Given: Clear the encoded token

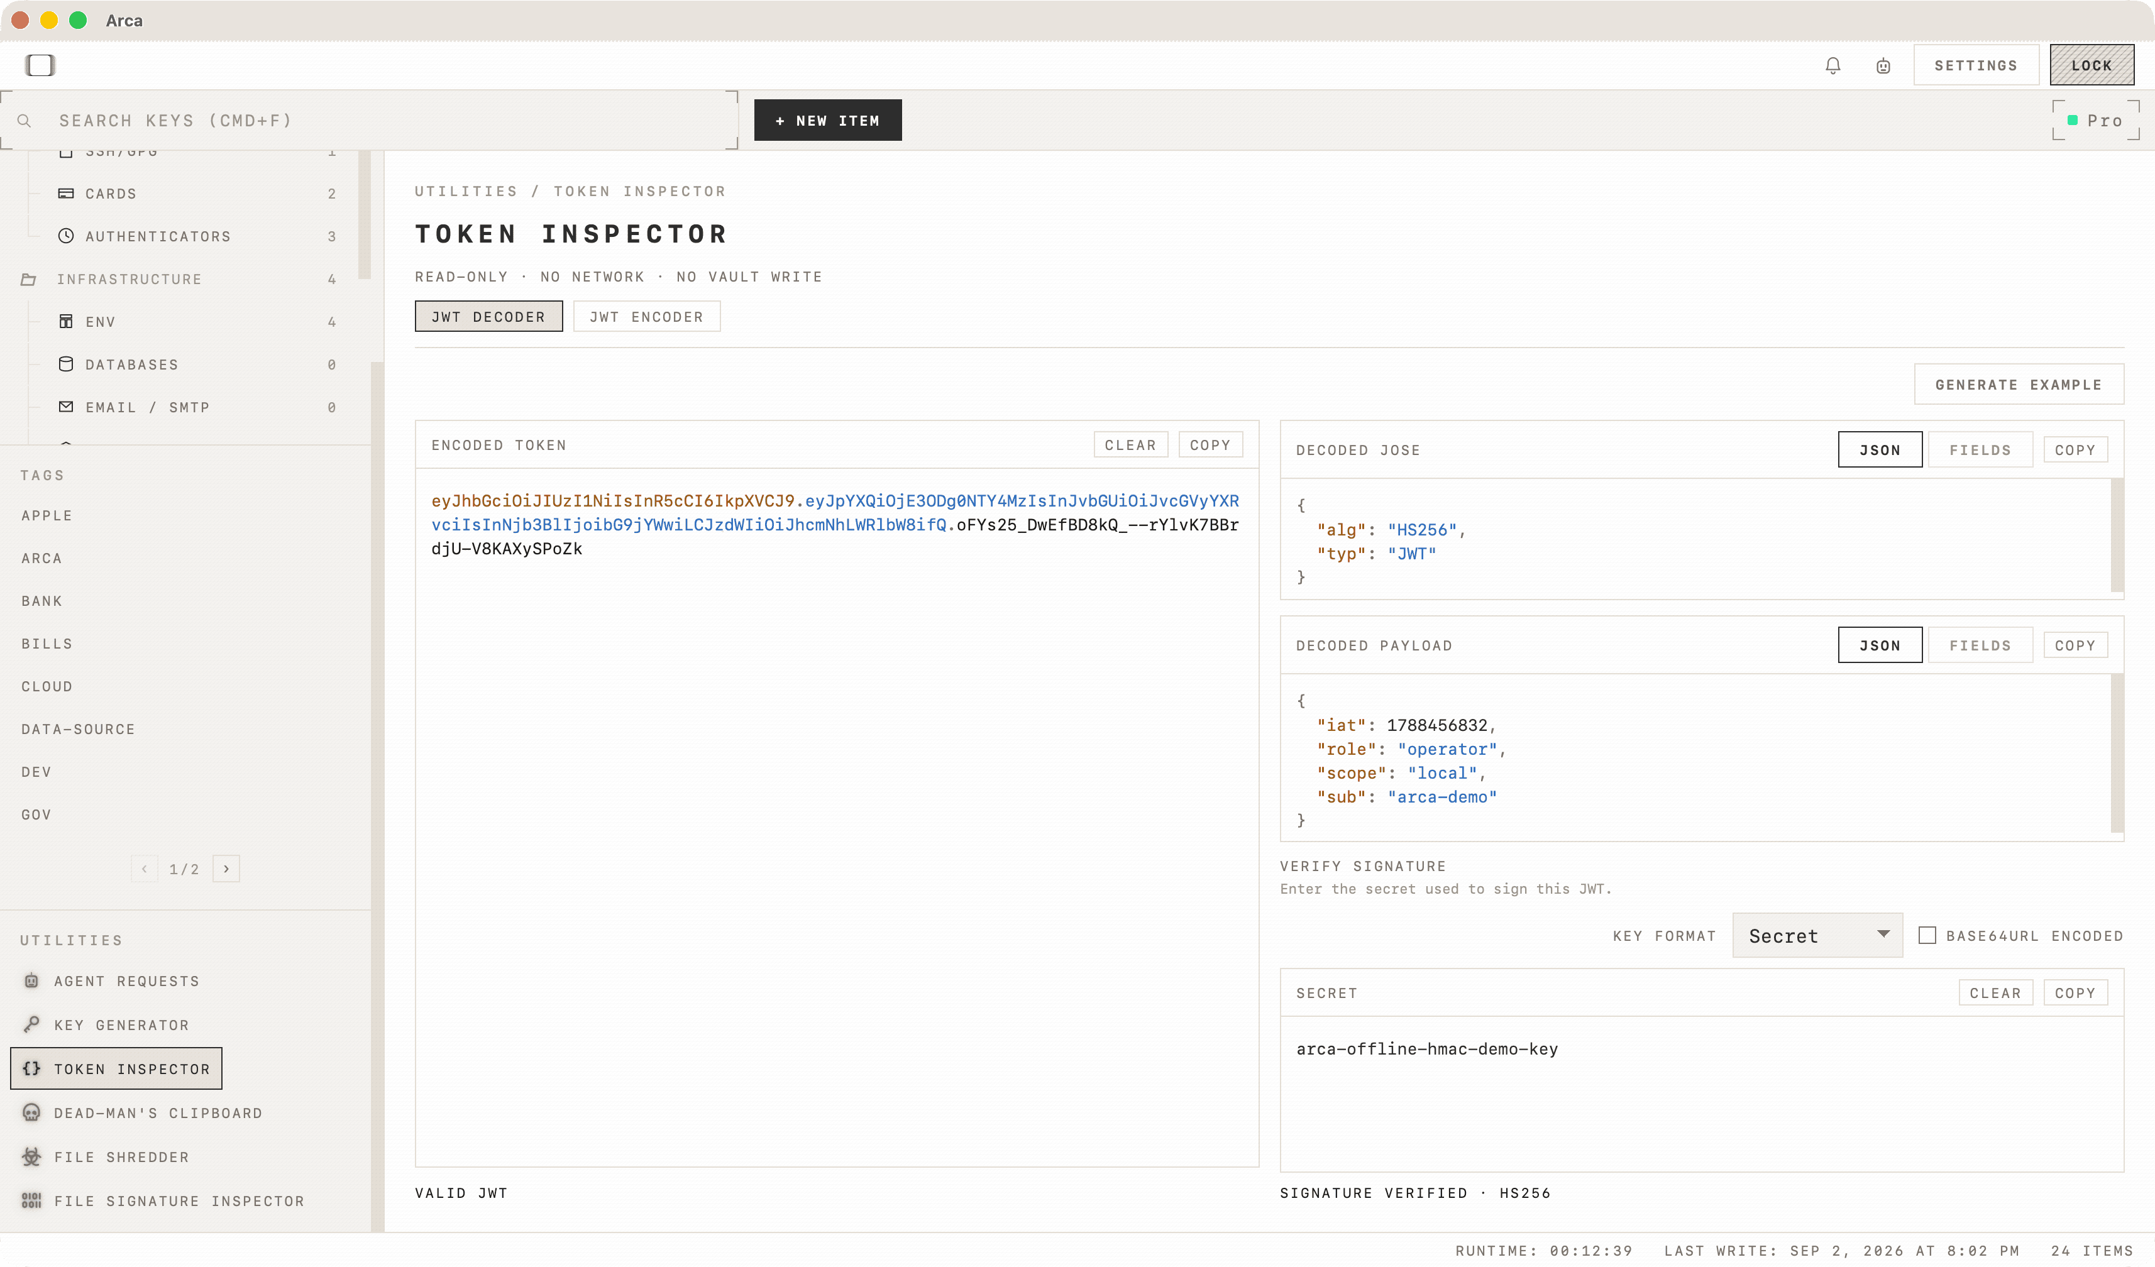Looking at the screenshot, I should tap(1130, 444).
